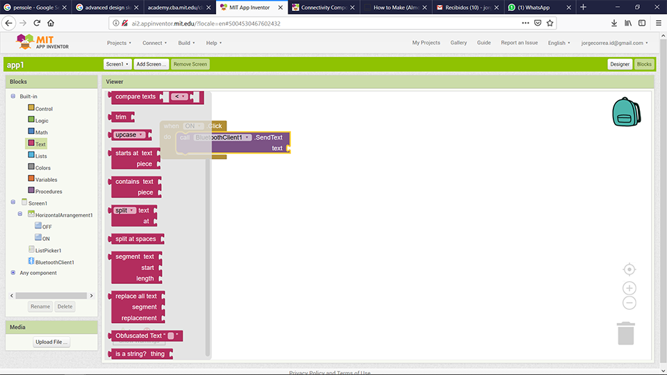Screen dimensions: 667x375
Task: Click the Pocket save icon
Action: point(538,23)
